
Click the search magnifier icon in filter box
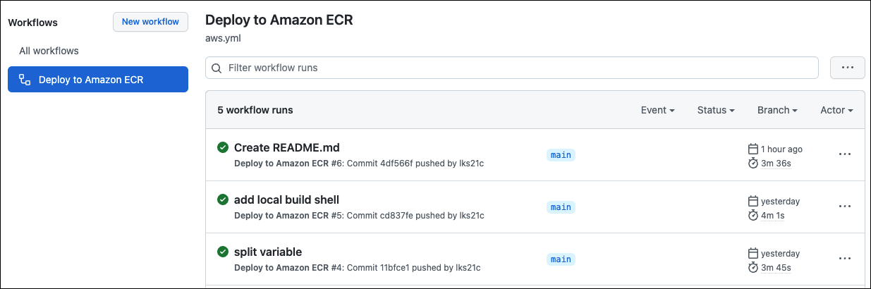point(217,68)
